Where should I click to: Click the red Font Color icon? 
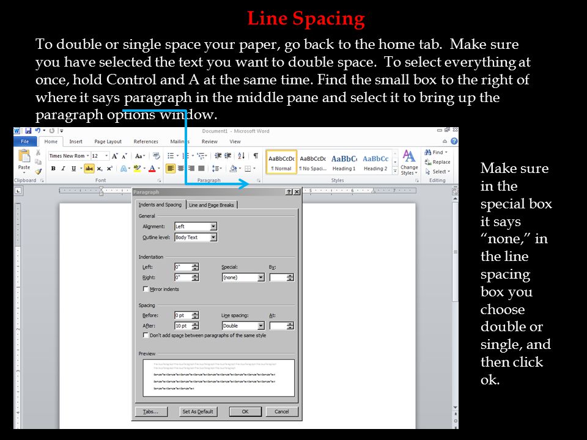152,169
